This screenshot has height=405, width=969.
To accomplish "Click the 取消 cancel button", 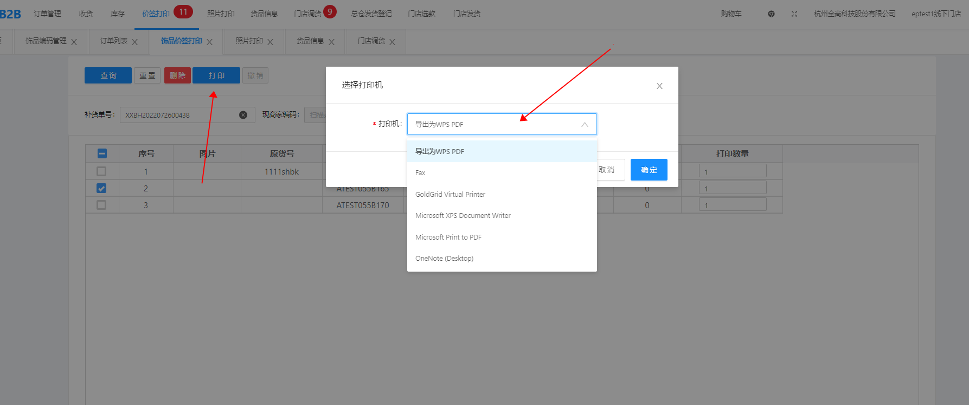I will (608, 170).
